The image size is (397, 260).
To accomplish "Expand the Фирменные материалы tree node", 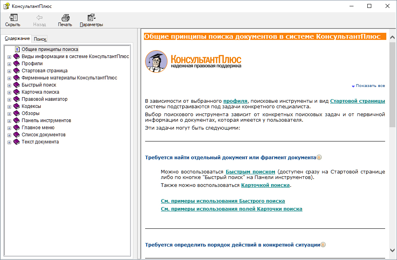I will pyautogui.click(x=9, y=78).
